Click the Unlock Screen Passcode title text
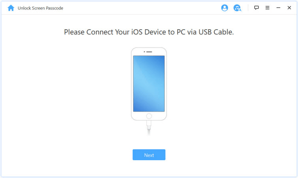This screenshot has width=298, height=178. tap(40, 8)
